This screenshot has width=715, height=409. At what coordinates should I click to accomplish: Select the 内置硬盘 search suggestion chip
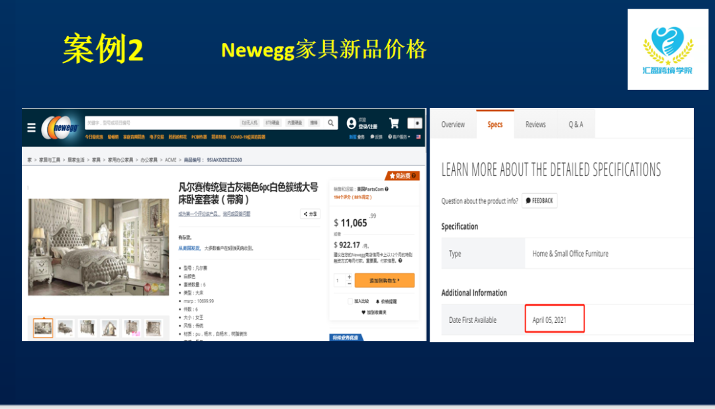click(295, 122)
